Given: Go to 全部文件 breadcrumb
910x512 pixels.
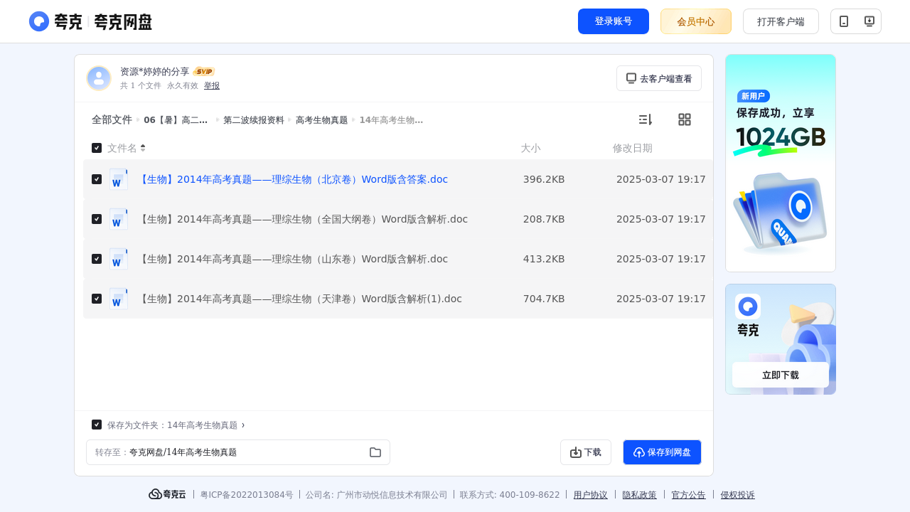Looking at the screenshot, I should point(112,119).
